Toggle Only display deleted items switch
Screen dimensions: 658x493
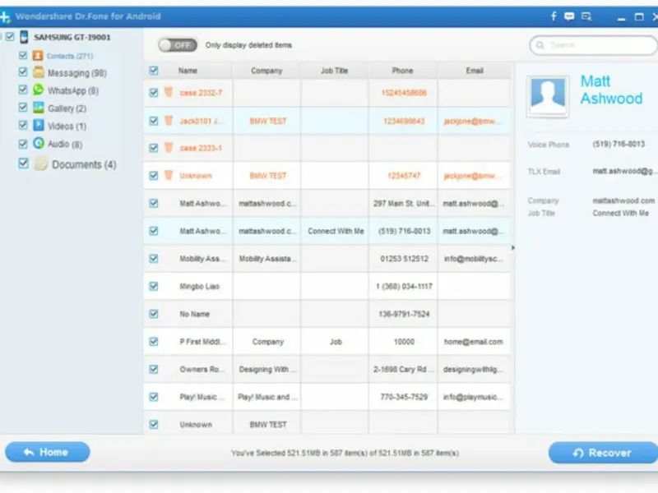click(x=178, y=45)
